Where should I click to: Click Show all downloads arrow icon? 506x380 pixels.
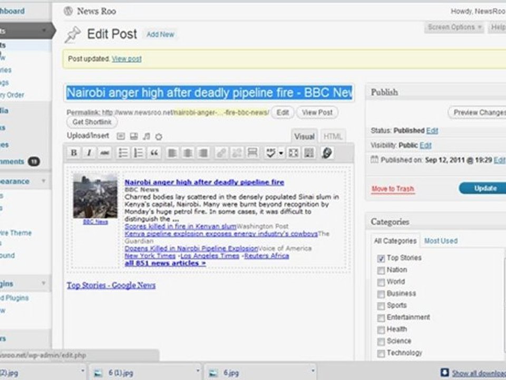(445, 372)
